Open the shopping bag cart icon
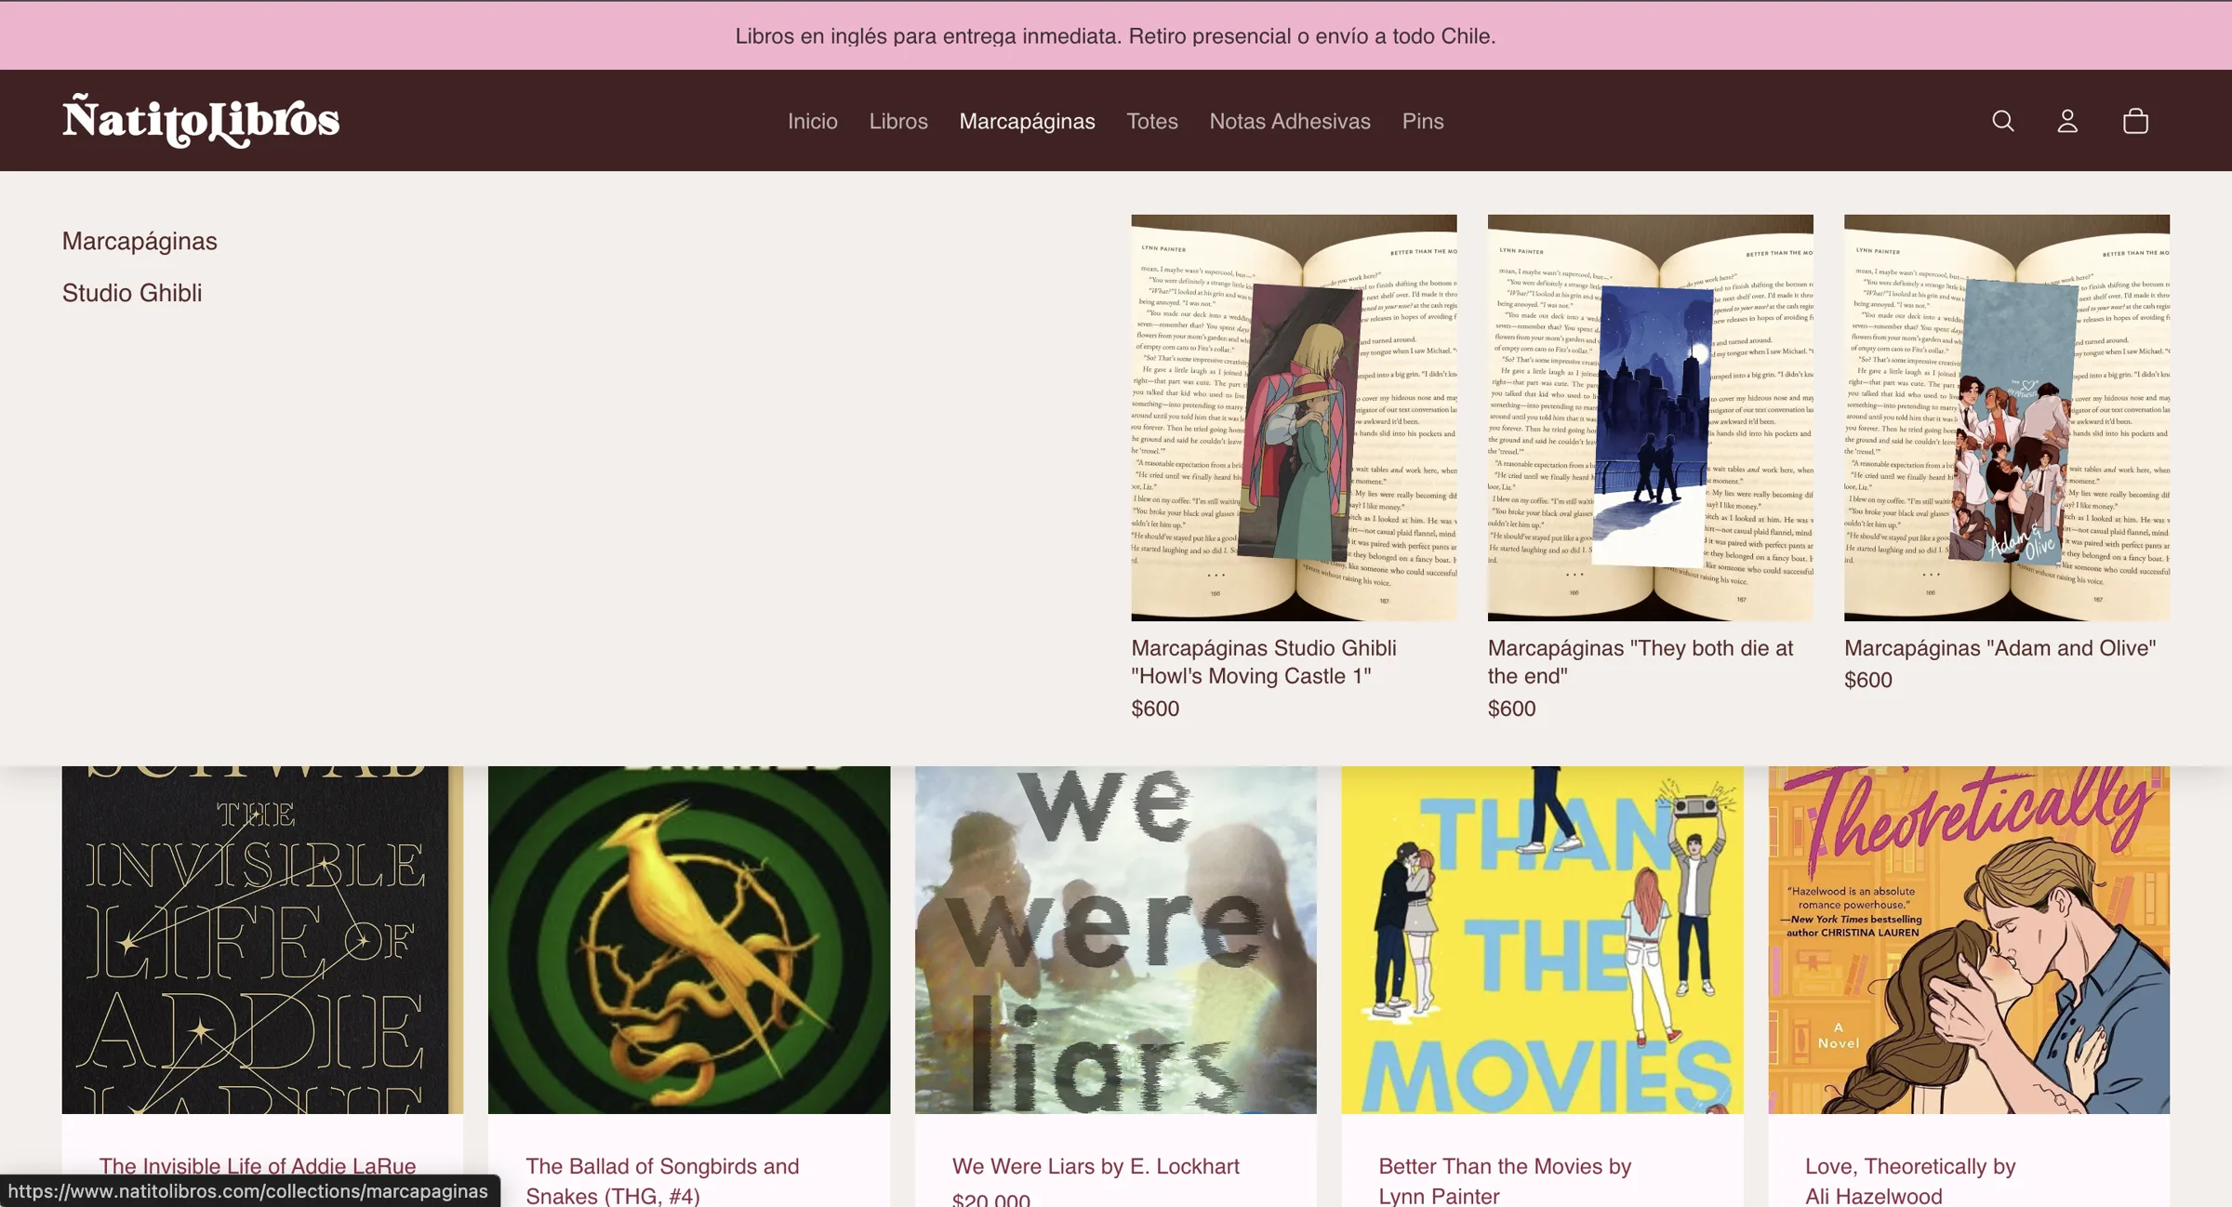Image resolution: width=2232 pixels, height=1207 pixels. click(x=2135, y=121)
